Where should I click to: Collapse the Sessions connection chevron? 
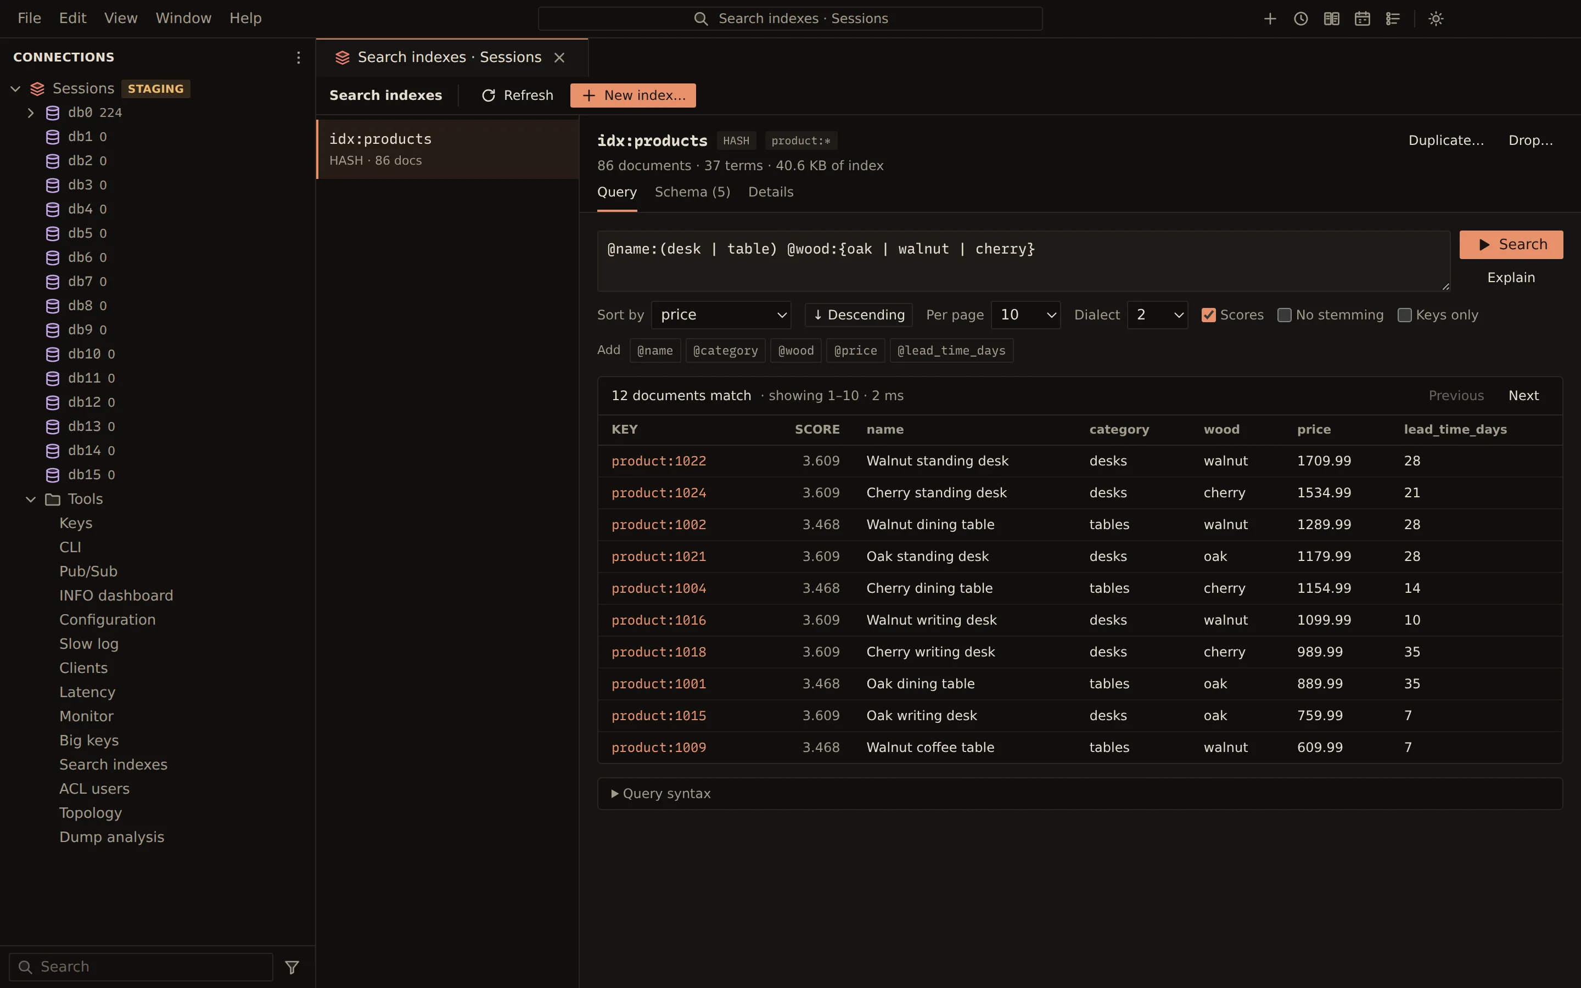point(16,89)
